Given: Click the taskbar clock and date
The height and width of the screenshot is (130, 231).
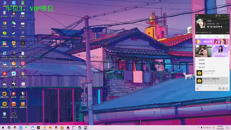Looking at the screenshot, I should [x=220, y=128].
